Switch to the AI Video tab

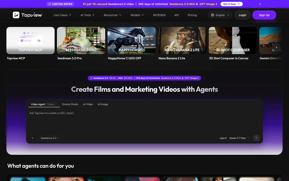(x=88, y=104)
